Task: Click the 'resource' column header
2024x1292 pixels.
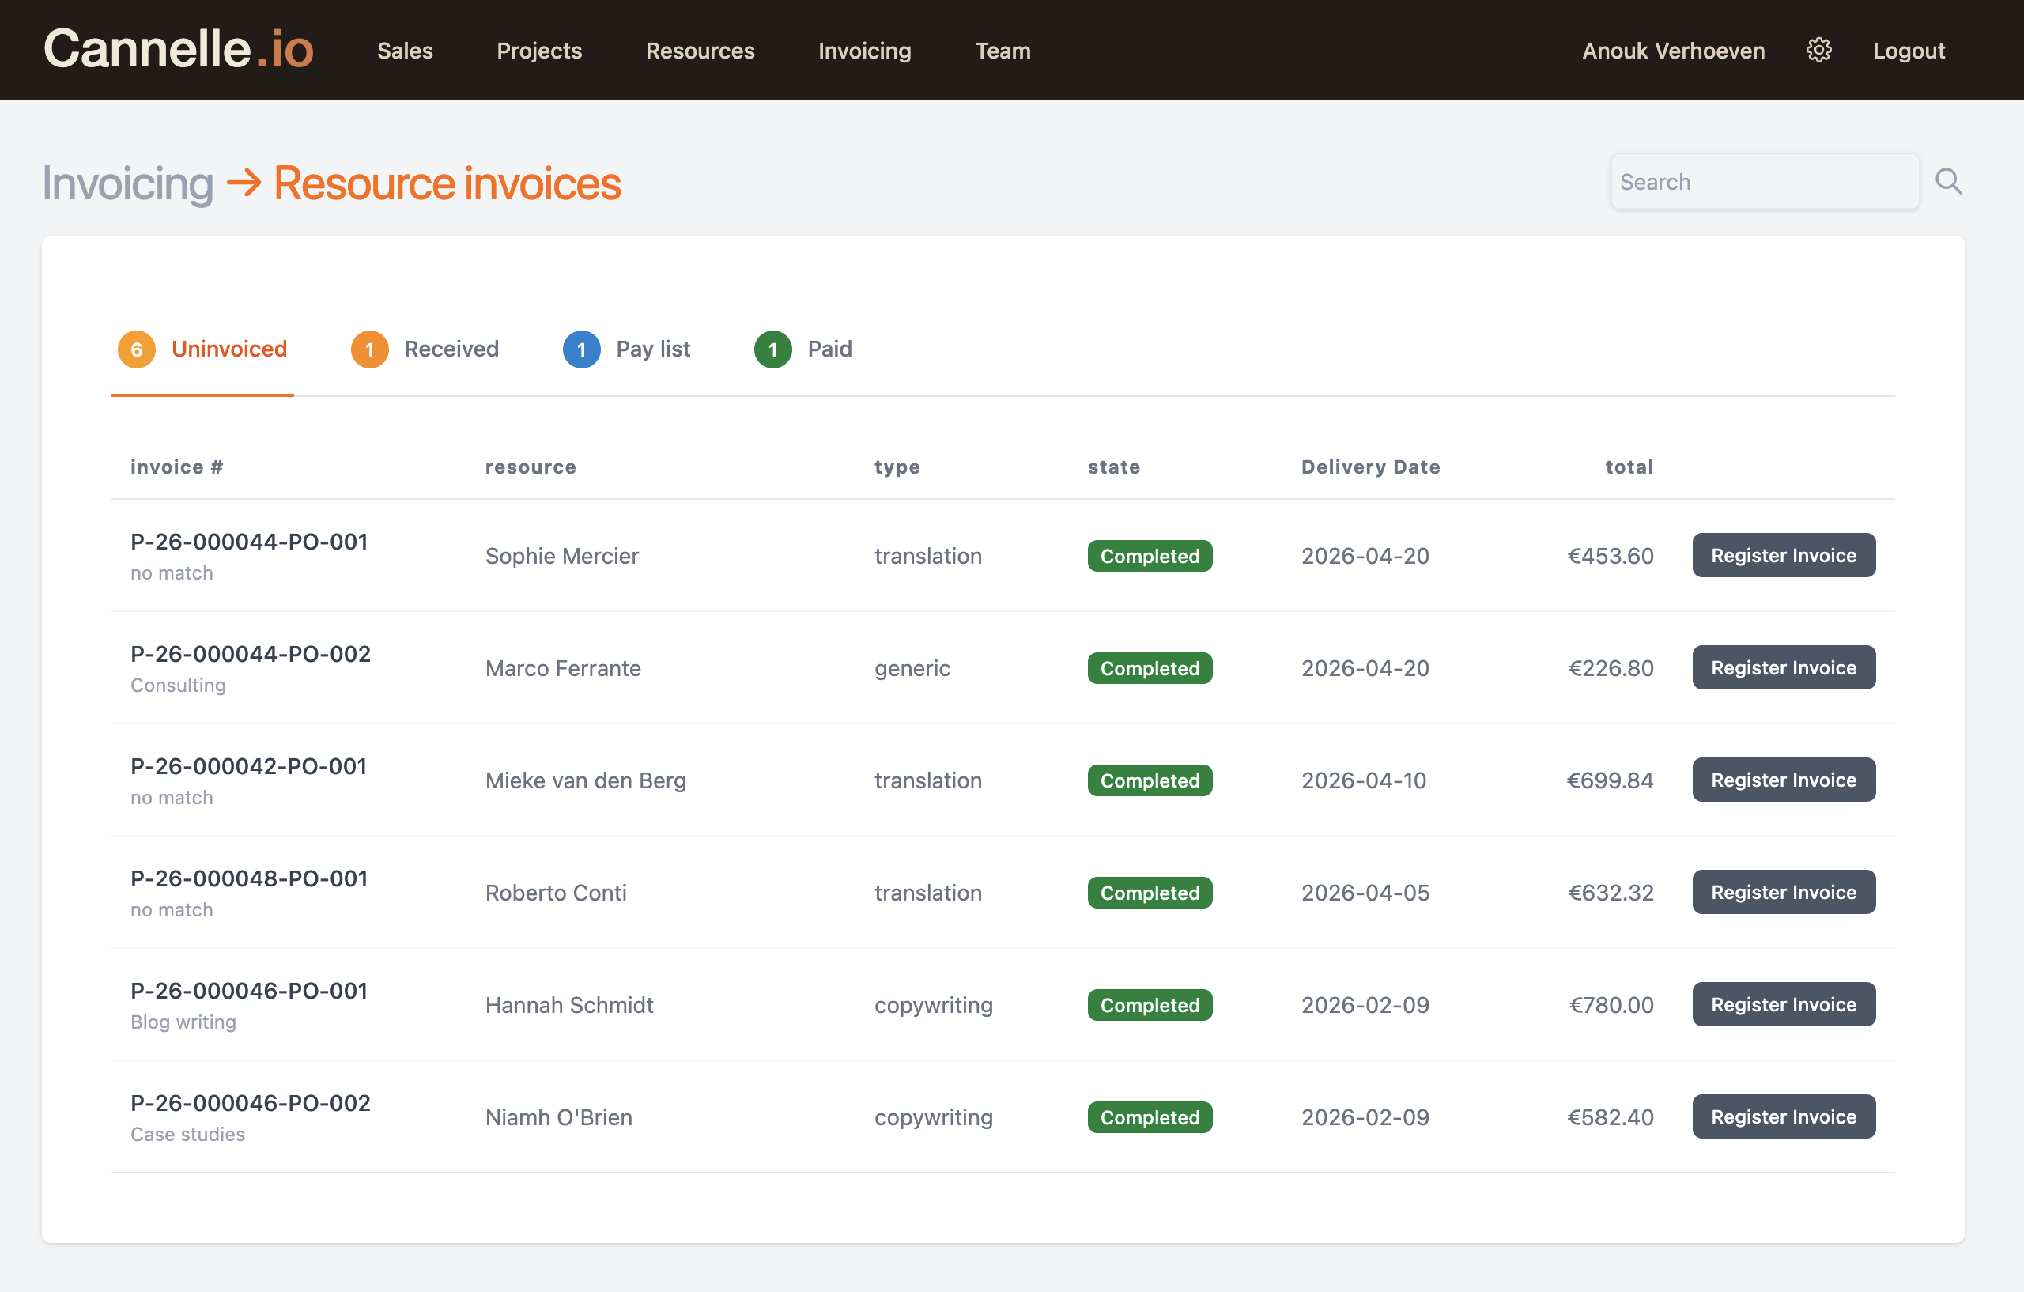Action: pyautogui.click(x=531, y=467)
